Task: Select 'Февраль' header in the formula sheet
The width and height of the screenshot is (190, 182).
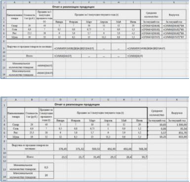Action: pyautogui.click(x=73, y=22)
